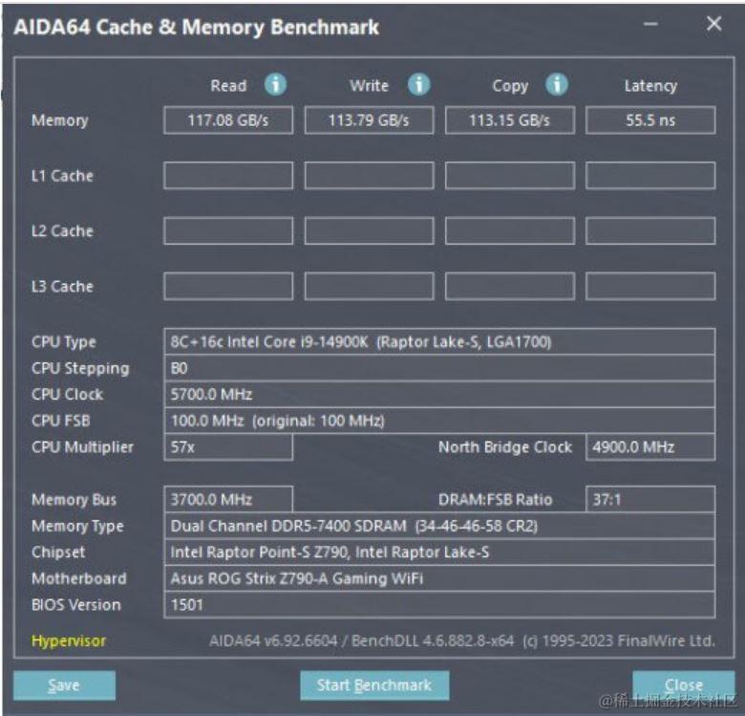Screen dimensions: 745x716
Task: Click the empty L1 Cache Copy field
Action: tap(510, 176)
